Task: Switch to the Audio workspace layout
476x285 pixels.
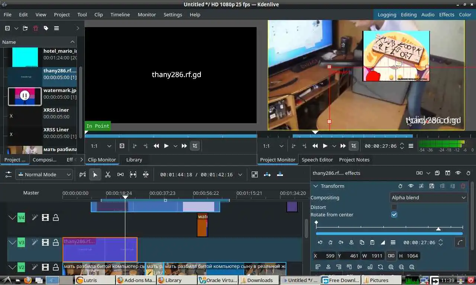Action: point(428,14)
